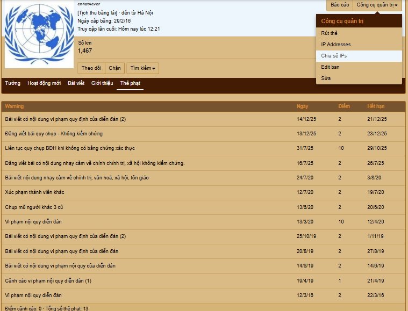Open warning dated 20/8/19

point(62,251)
